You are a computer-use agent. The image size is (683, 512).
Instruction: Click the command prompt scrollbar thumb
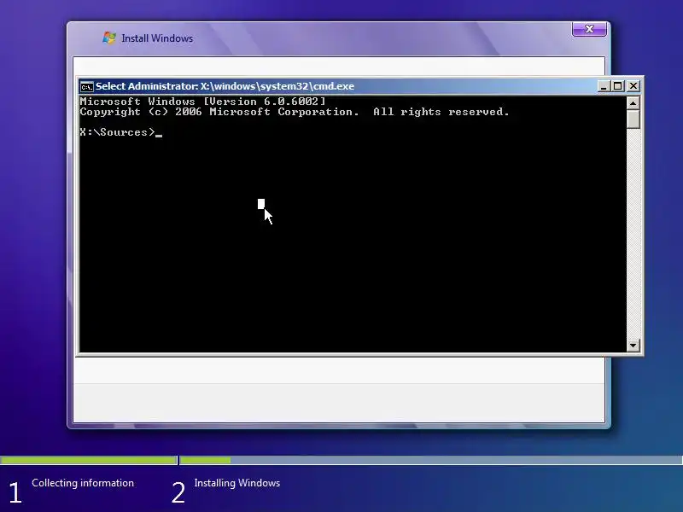[x=633, y=119]
